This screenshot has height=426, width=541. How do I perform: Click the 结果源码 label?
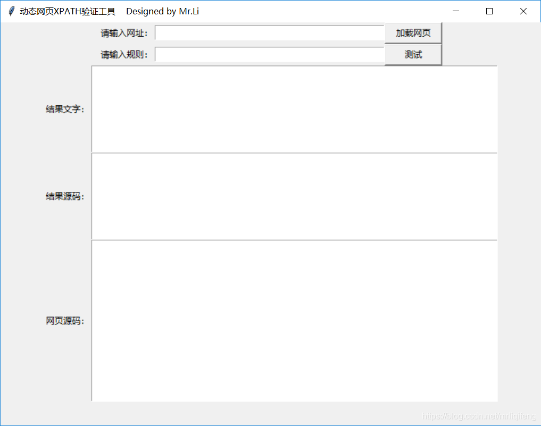point(65,196)
